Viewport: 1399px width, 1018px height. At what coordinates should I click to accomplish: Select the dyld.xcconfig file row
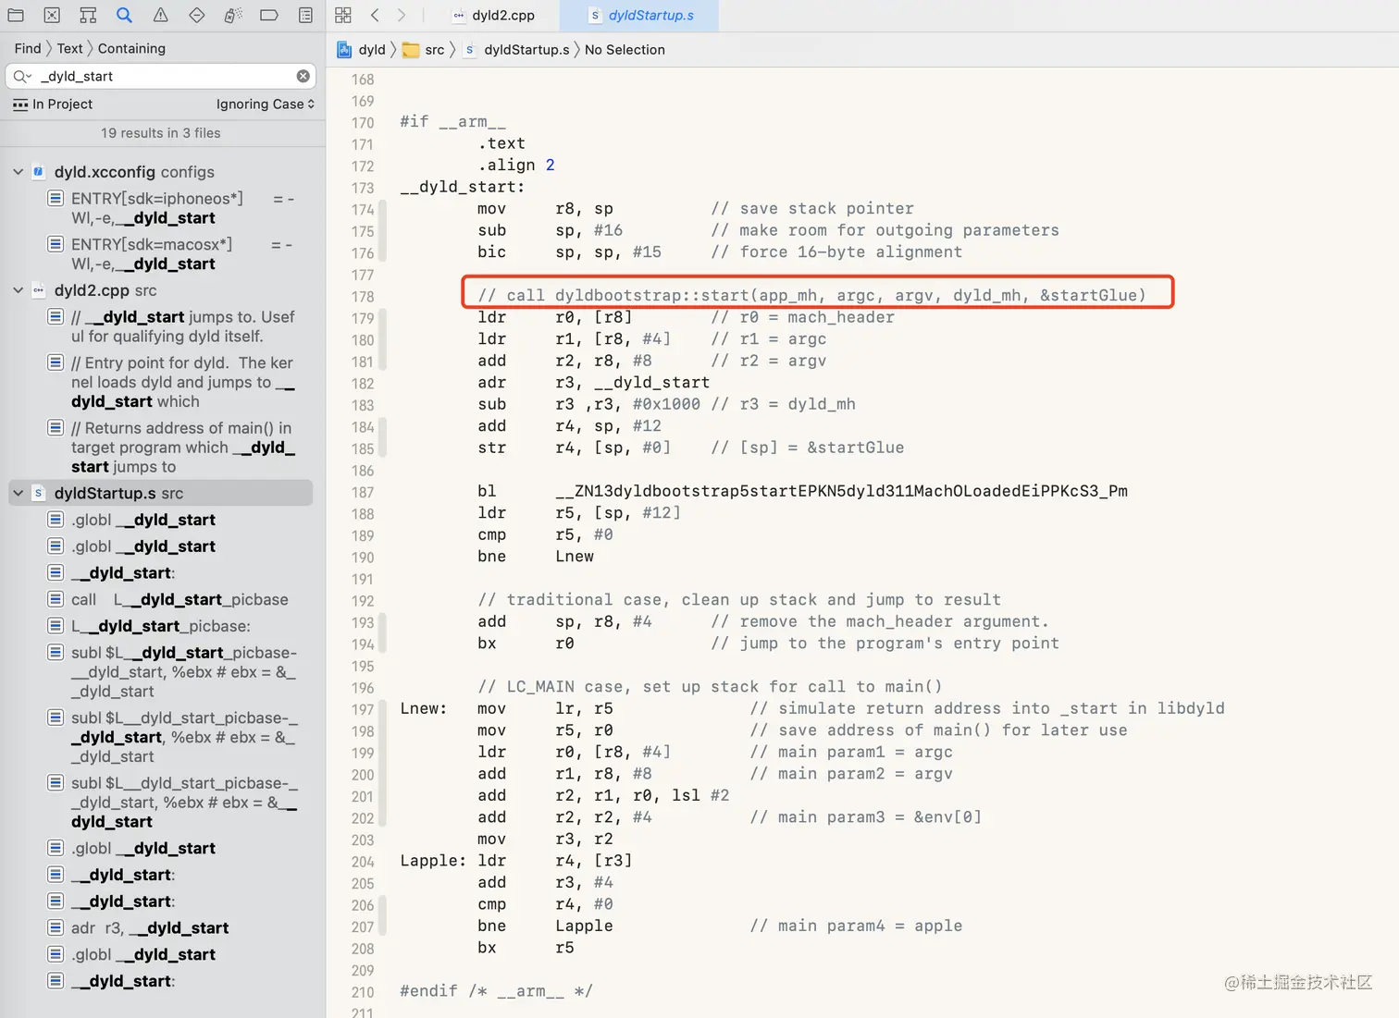tap(161, 172)
